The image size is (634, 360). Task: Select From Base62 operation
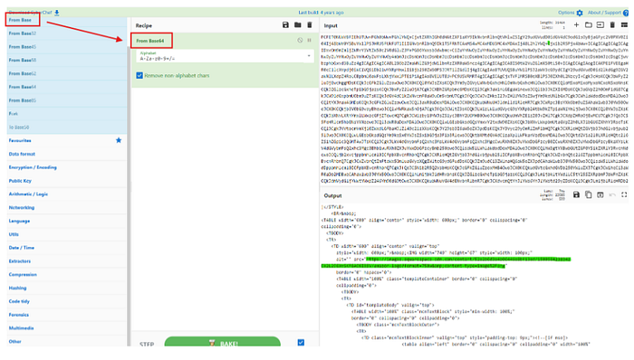(x=67, y=73)
